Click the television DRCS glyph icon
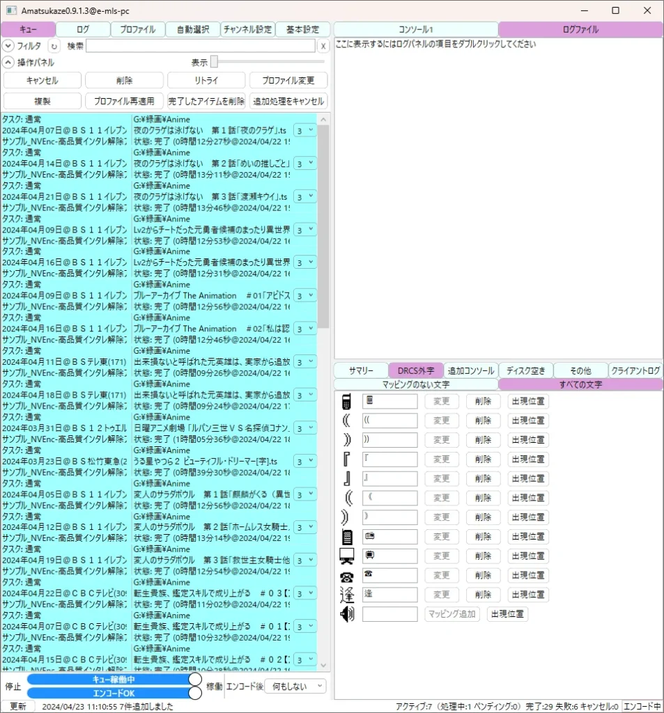Viewport: 664px width, 713px height. point(346,556)
